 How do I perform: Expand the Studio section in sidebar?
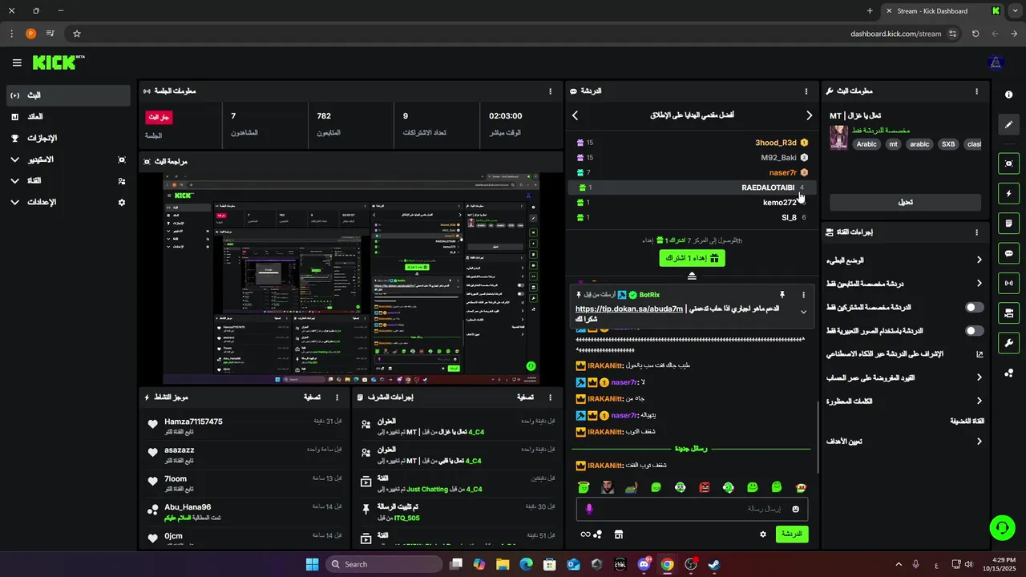(x=68, y=159)
